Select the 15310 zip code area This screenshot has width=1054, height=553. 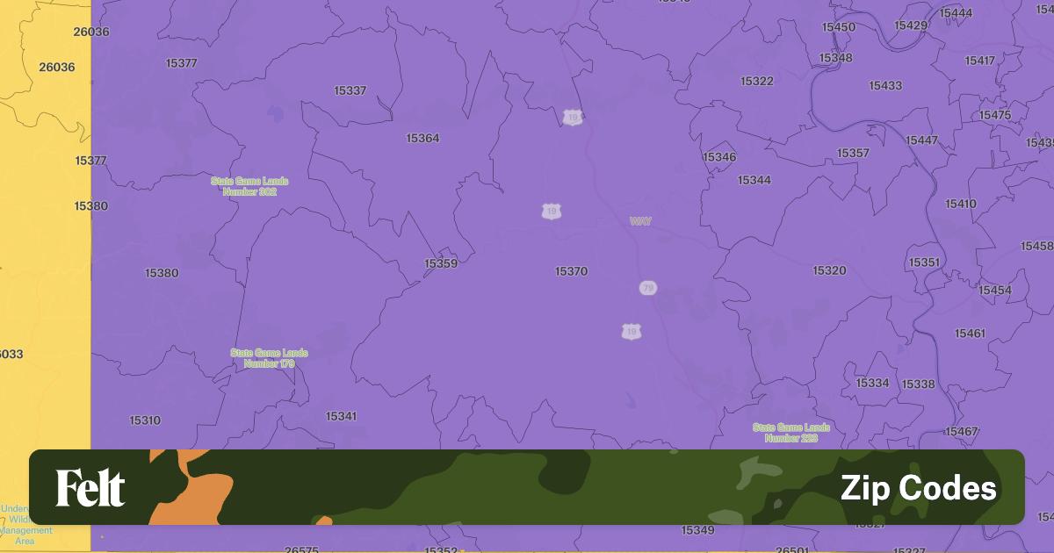pyautogui.click(x=145, y=420)
